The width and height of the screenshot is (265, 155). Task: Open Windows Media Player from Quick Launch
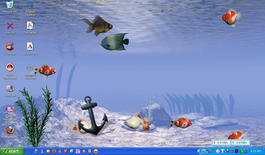click(x=89, y=151)
